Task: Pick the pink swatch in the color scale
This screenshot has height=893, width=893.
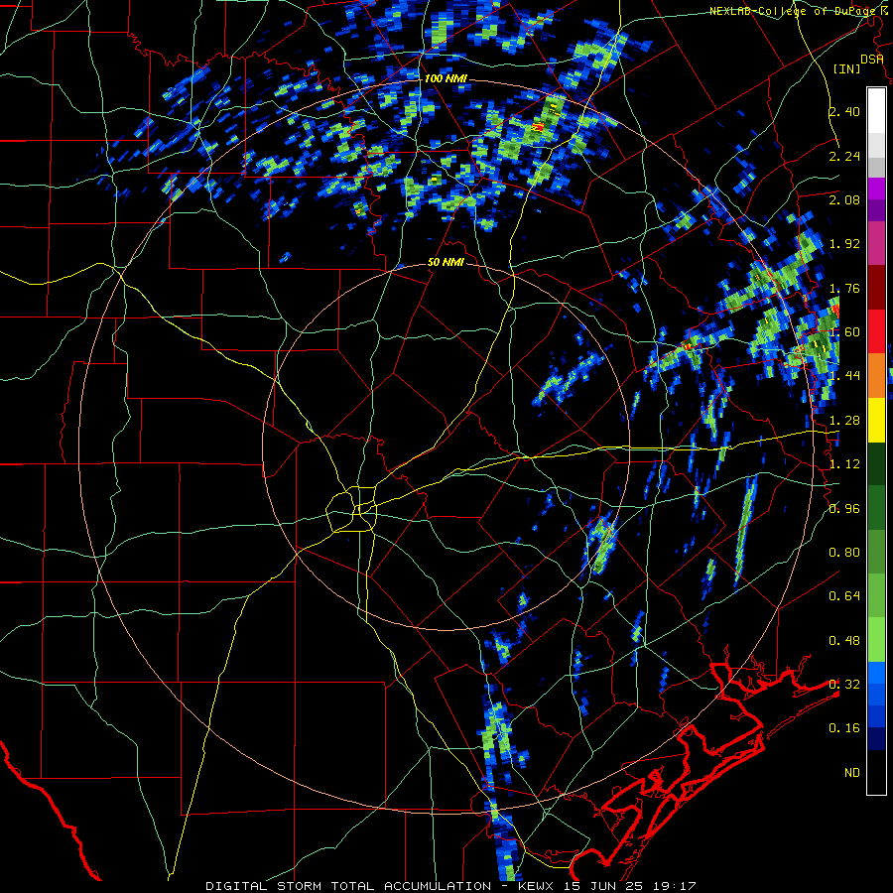Action: click(x=876, y=243)
